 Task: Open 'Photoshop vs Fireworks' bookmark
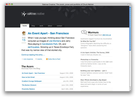point(89,59)
